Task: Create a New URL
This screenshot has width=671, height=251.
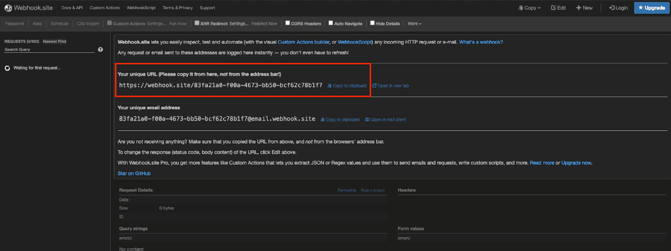Action: (x=584, y=8)
